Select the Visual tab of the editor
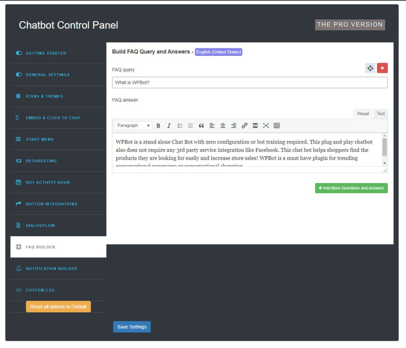The width and height of the screenshot is (406, 348). pyautogui.click(x=363, y=114)
